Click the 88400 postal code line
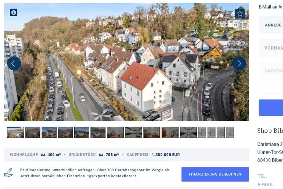Viewport: 283px width, 189px height. pyautogui.click(x=270, y=160)
